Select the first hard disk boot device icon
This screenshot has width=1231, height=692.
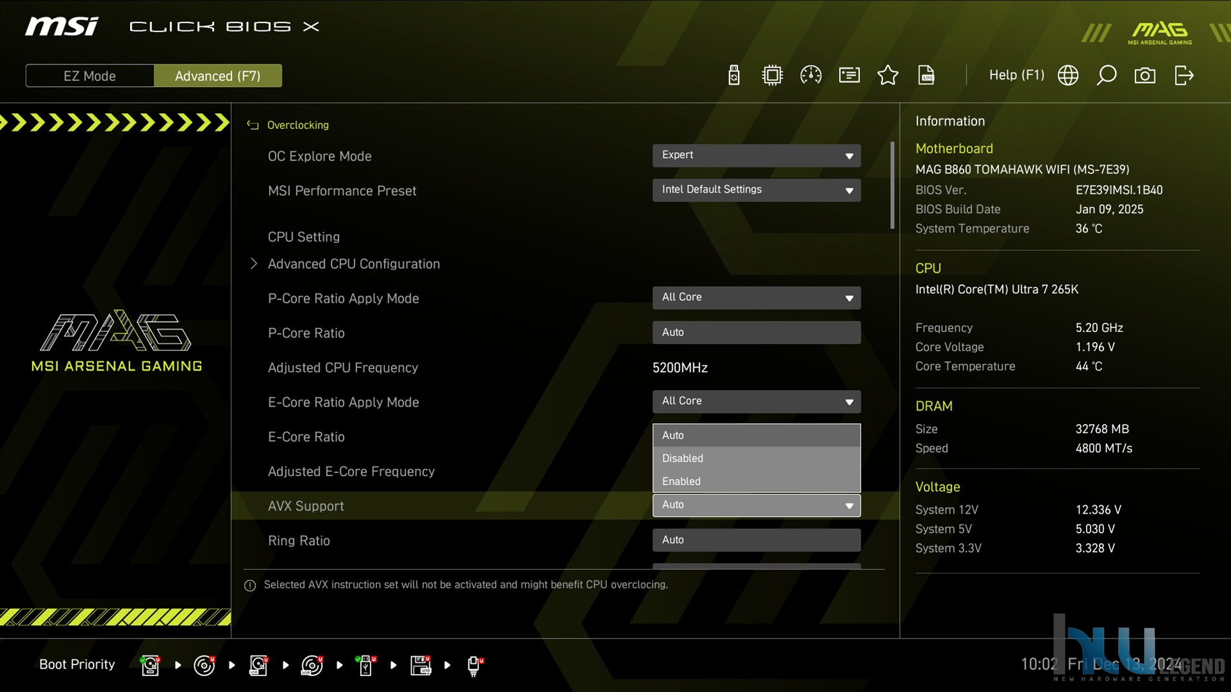tap(150, 665)
